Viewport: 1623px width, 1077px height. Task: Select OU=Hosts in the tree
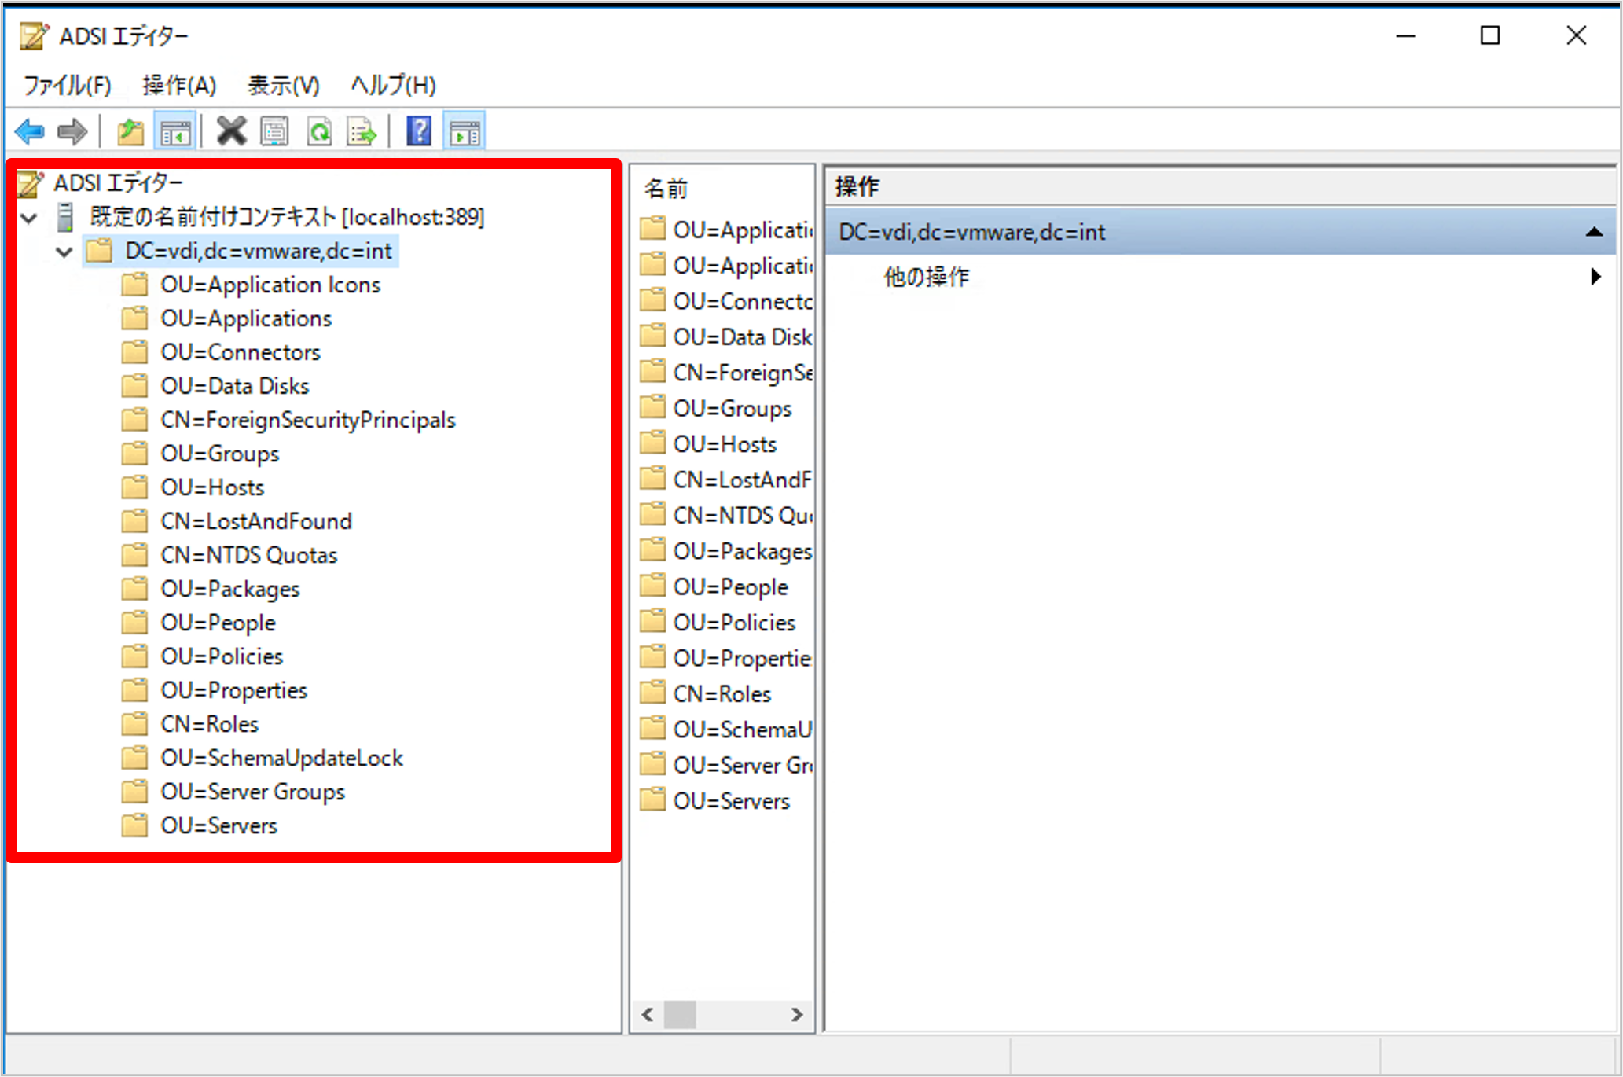[212, 487]
